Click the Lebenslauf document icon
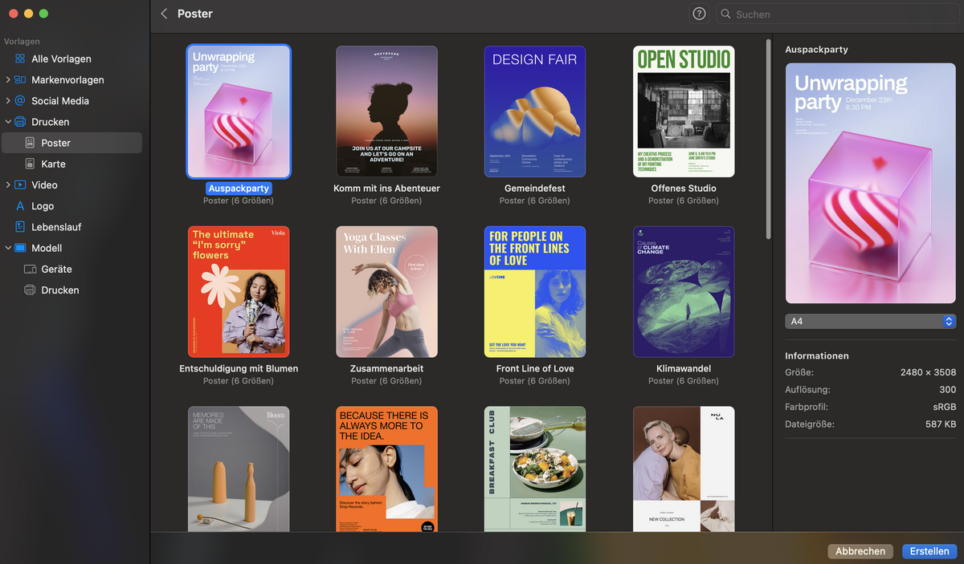Viewport: 964px width, 564px height. [20, 227]
